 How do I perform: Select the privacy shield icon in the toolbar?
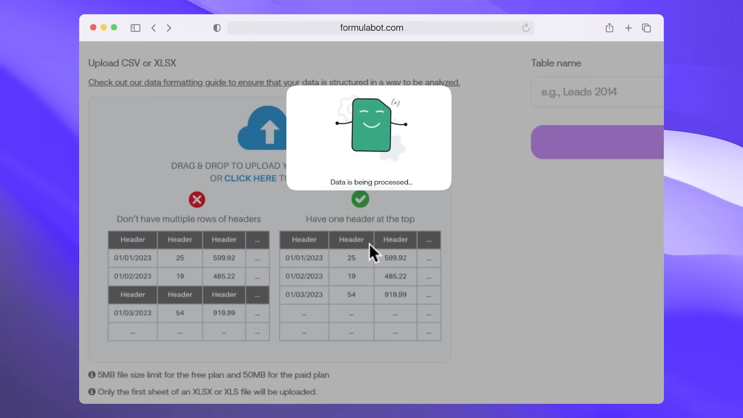click(217, 27)
